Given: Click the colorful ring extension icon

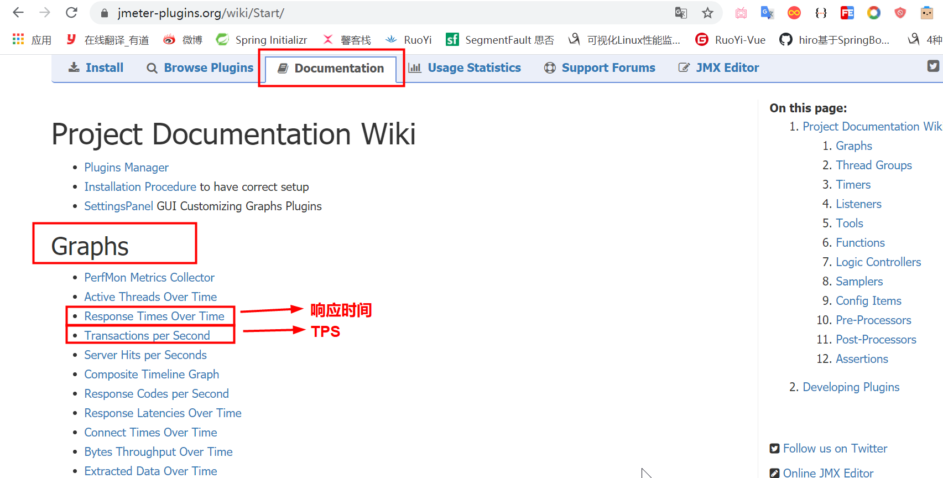Looking at the screenshot, I should [x=874, y=13].
